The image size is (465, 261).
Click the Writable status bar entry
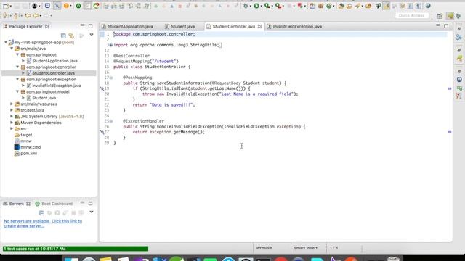(x=264, y=248)
